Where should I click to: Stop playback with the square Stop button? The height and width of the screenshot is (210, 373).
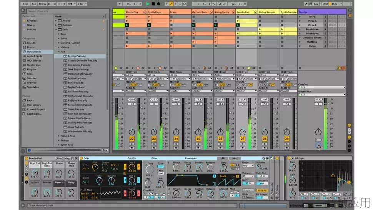(153, 4)
